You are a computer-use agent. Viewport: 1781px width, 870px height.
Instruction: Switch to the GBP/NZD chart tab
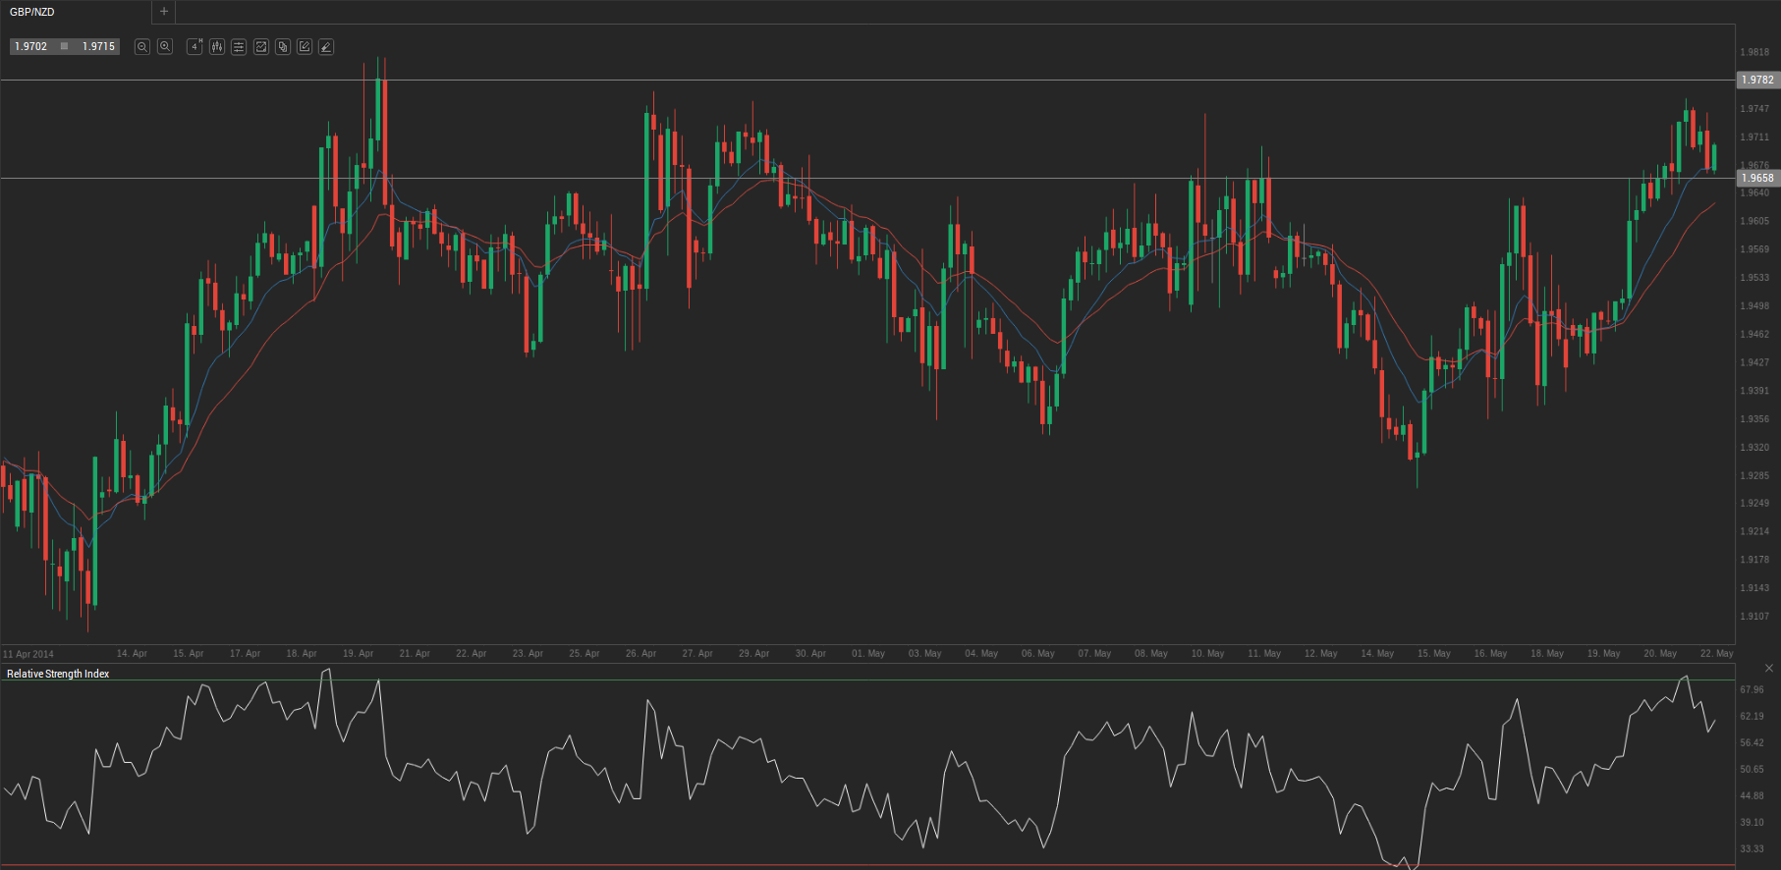pos(33,12)
